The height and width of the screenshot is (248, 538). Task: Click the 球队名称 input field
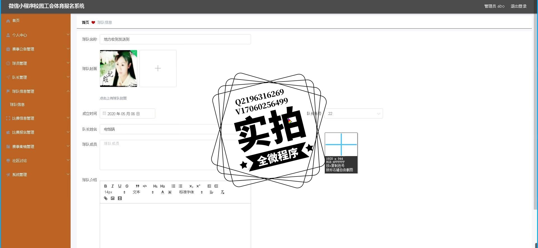pyautogui.click(x=175, y=39)
